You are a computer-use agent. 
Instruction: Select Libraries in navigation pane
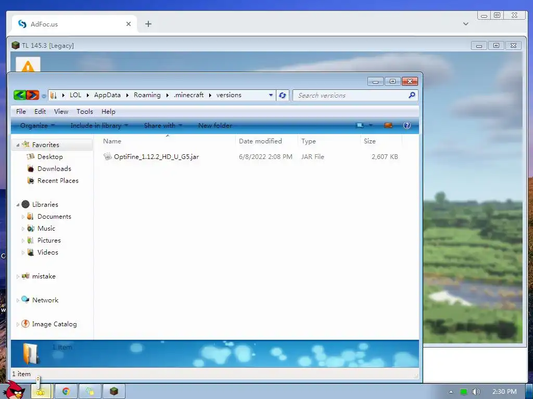point(45,205)
